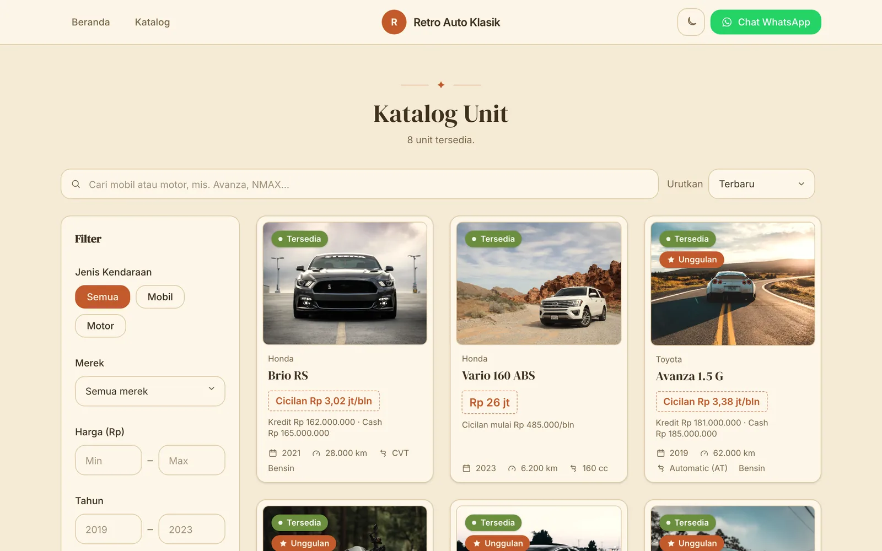Viewport: 882px width, 551px height.
Task: Open the Vario 160 ABS listing title
Action: [x=498, y=375]
